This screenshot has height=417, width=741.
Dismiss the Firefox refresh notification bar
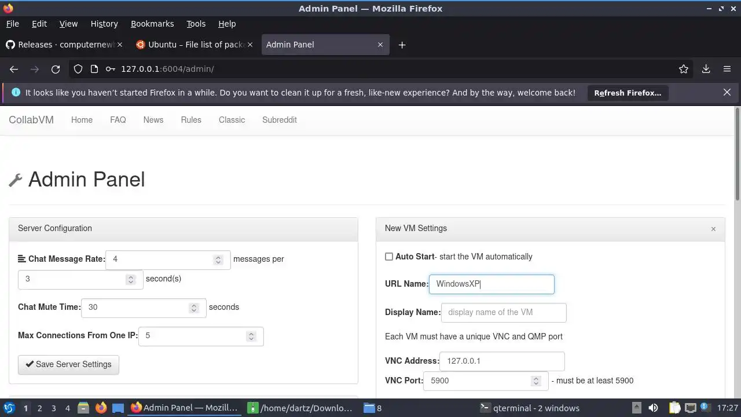point(727,93)
